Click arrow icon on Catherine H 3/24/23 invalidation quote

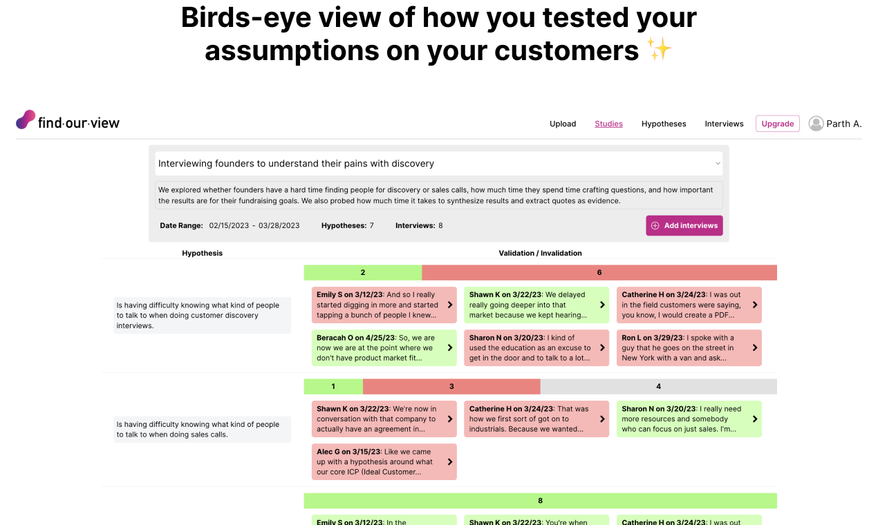click(x=755, y=305)
